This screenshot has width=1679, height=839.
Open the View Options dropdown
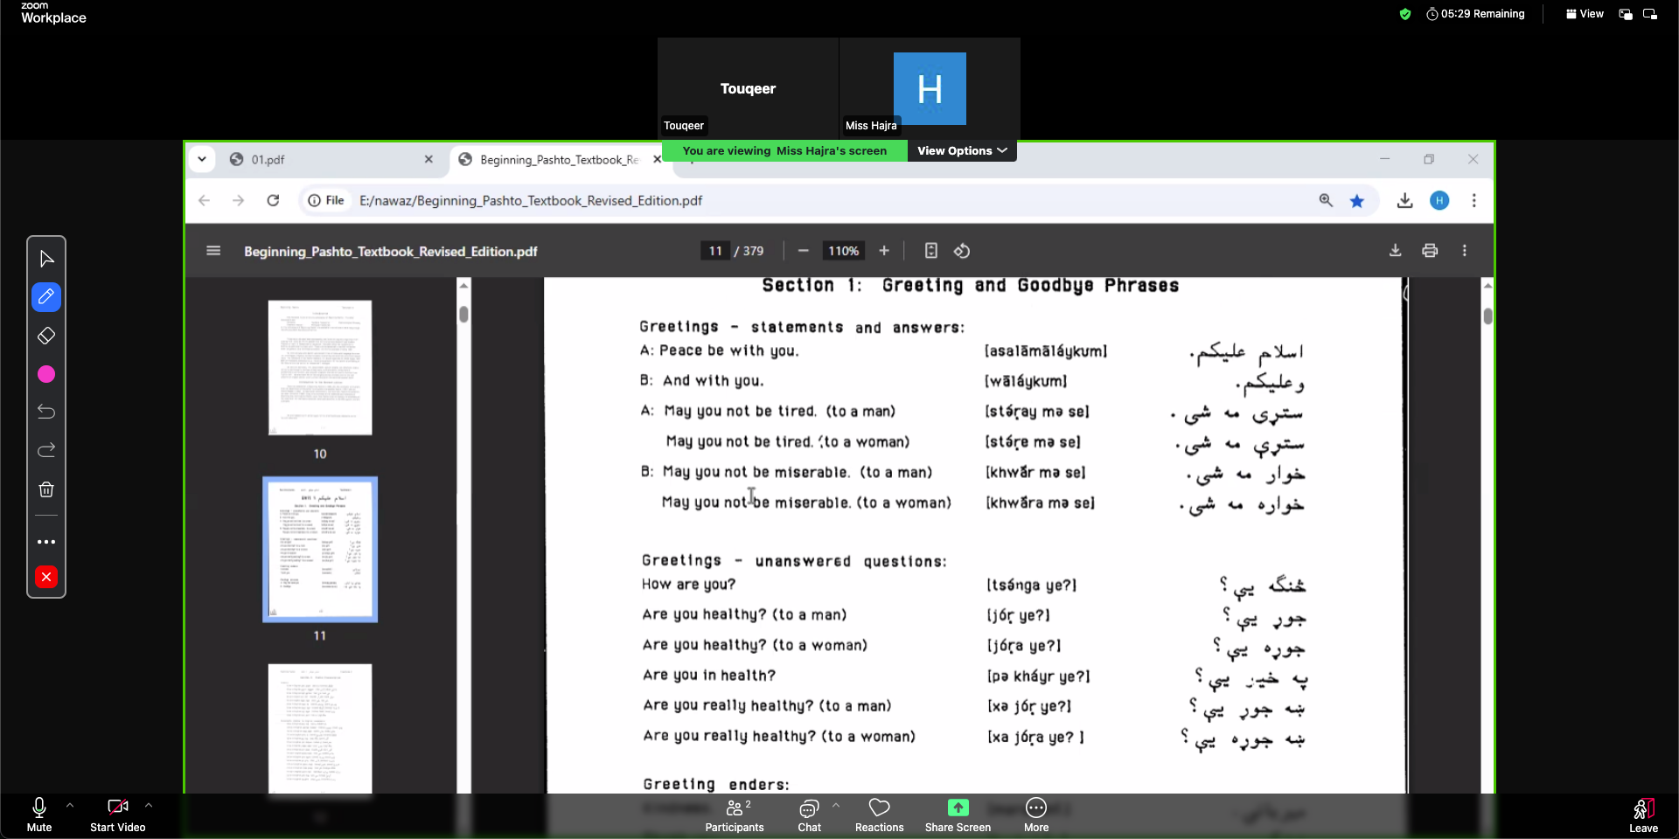click(962, 150)
